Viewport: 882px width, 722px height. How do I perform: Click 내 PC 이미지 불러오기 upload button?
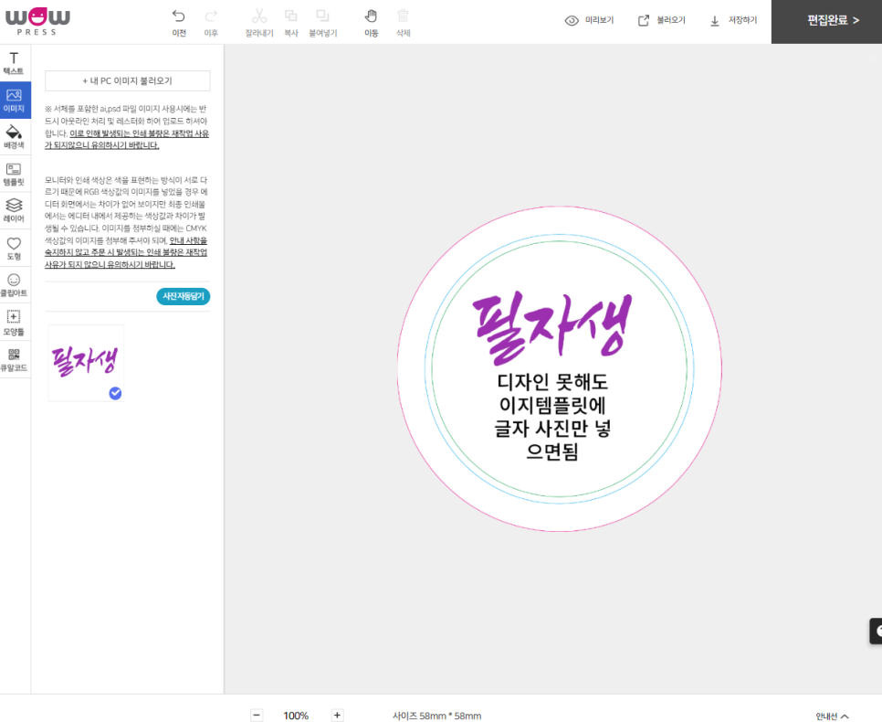[x=128, y=80]
